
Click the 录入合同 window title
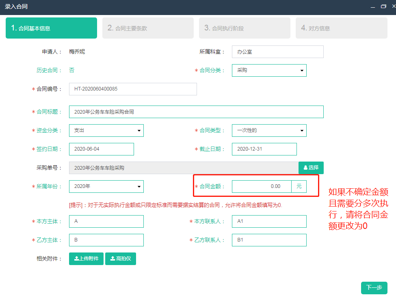coord(16,6)
